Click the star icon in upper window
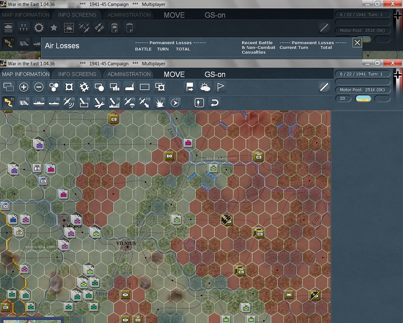This screenshot has width=403, height=323. click(x=54, y=28)
